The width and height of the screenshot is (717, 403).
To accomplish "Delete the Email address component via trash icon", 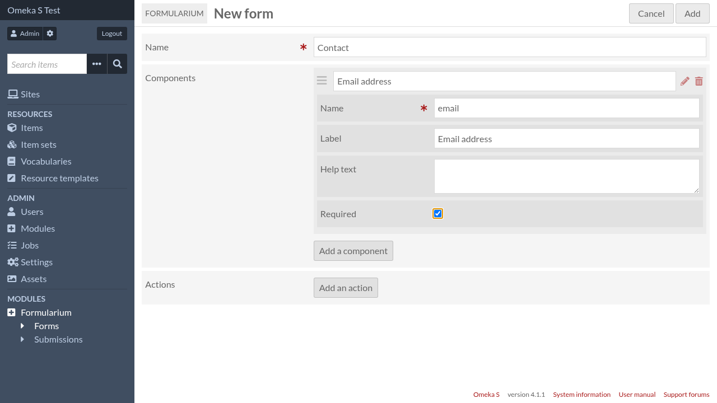I will point(699,81).
